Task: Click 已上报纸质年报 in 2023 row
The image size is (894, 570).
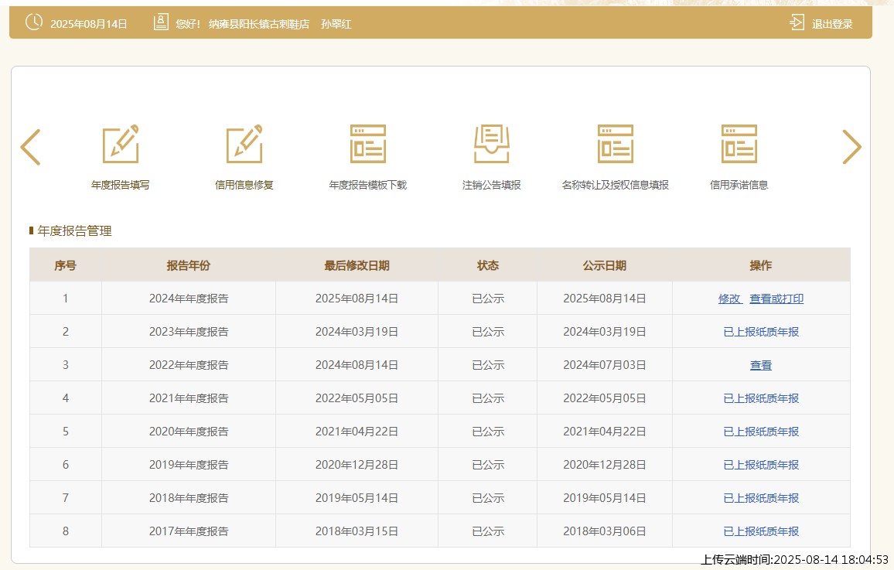Action: coord(760,332)
